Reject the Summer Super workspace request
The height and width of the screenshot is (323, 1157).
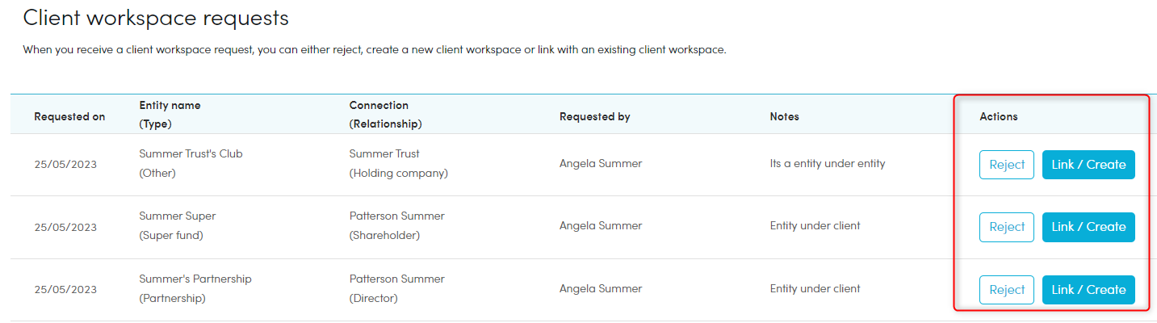click(1006, 227)
